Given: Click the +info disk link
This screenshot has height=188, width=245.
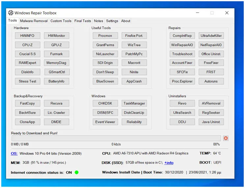Looking at the screenshot, I should click(x=169, y=163).
